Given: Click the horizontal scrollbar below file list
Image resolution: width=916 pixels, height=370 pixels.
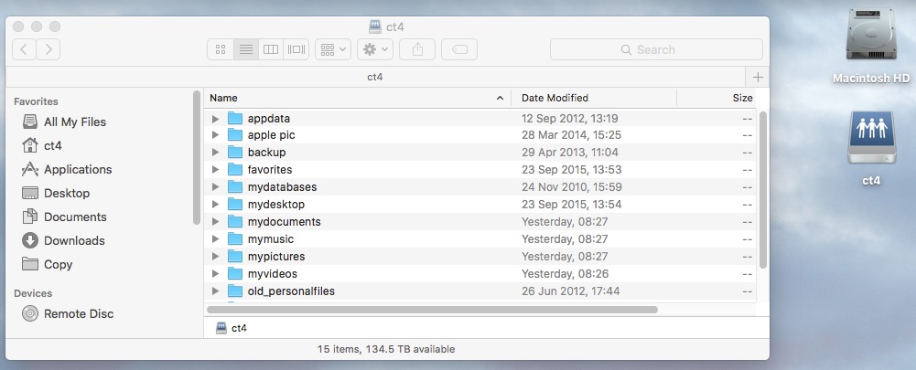Looking at the screenshot, I should (432, 310).
